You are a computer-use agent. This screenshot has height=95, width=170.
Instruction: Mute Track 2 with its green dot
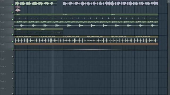tap(12, 12)
